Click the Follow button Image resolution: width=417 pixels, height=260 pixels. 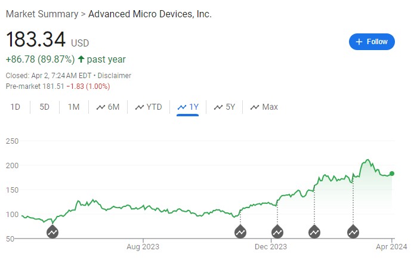tap(372, 42)
